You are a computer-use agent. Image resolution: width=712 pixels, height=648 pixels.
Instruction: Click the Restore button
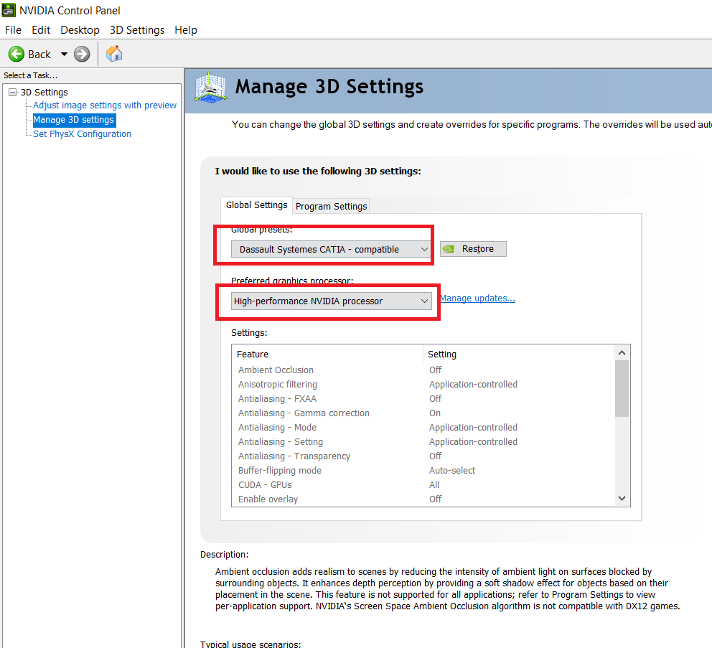coord(473,249)
